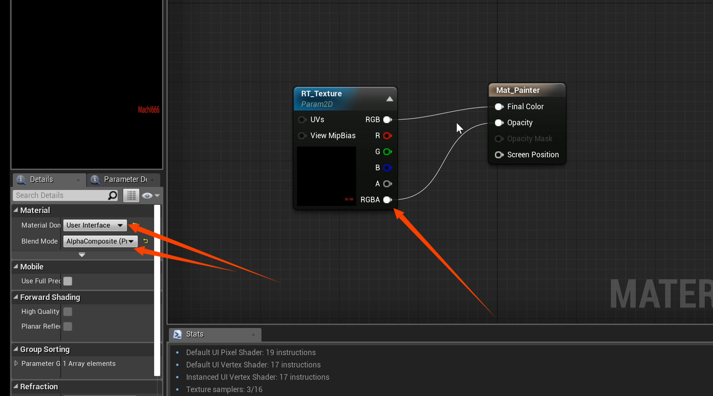The image size is (713, 396).
Task: Toggle the Planar Reflections checkbox
Action: coord(67,326)
